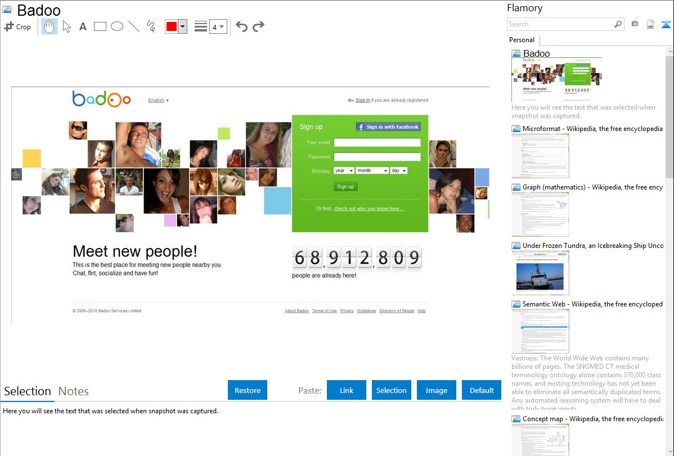Click the camera capture icon
The image size is (674, 456).
[635, 24]
